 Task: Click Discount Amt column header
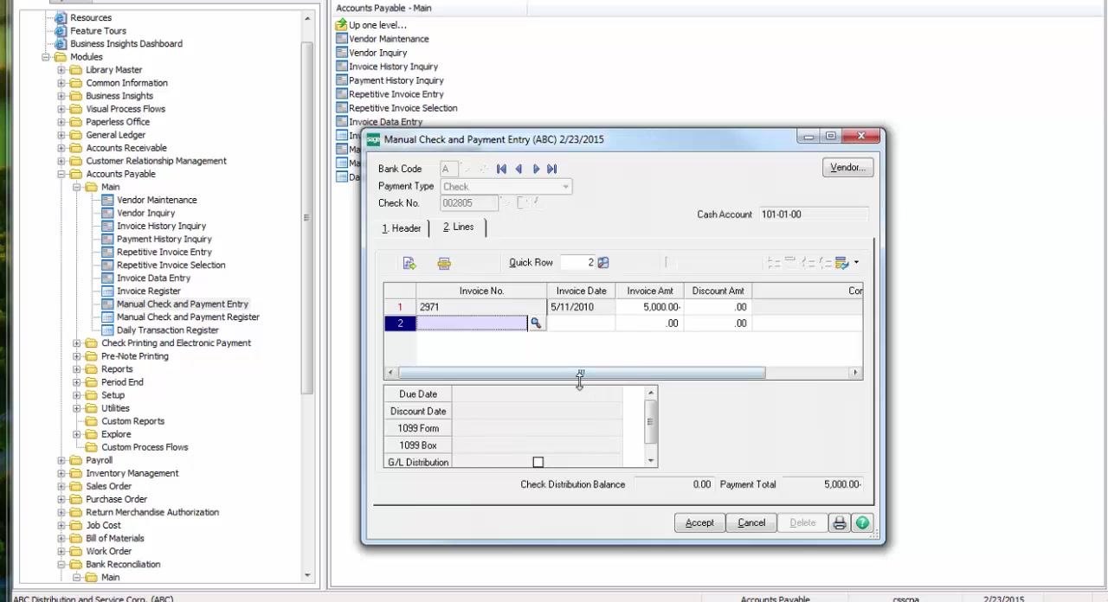(718, 291)
